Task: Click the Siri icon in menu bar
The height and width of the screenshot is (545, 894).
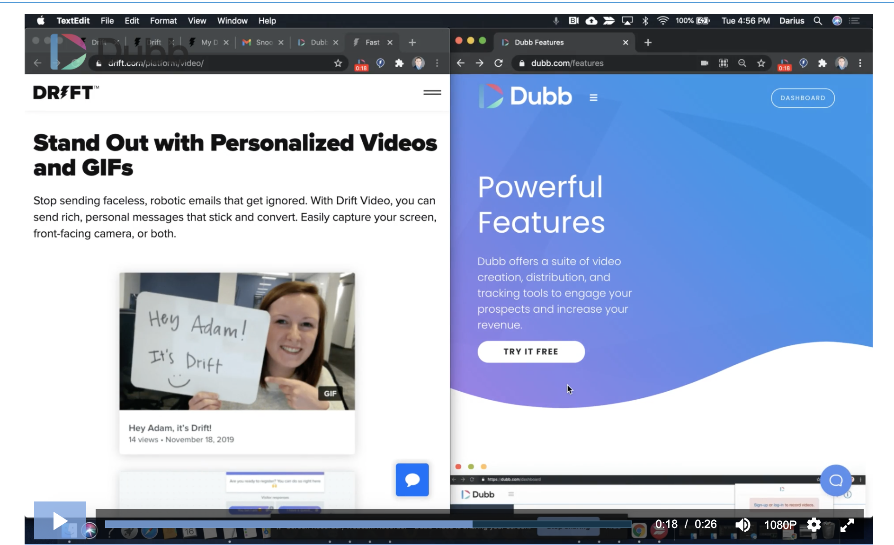Action: pos(837,20)
